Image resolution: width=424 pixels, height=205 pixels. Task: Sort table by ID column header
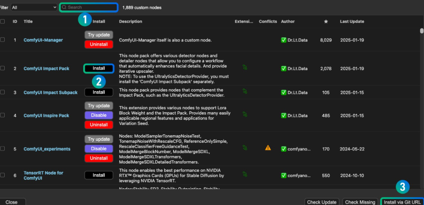tap(15, 22)
